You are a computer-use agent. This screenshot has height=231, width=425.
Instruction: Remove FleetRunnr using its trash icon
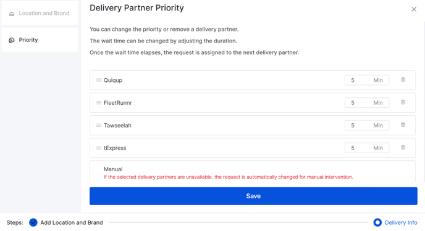(x=403, y=102)
